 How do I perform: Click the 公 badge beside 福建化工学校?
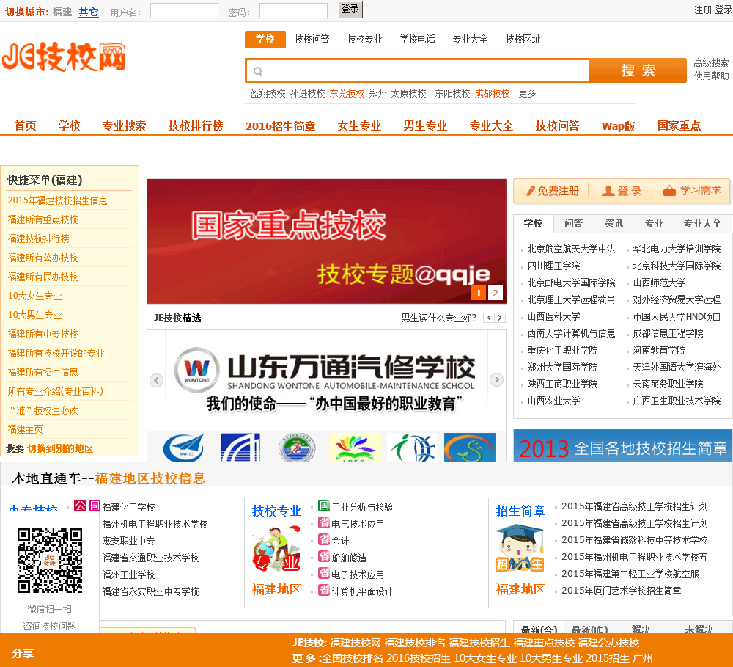[x=80, y=506]
